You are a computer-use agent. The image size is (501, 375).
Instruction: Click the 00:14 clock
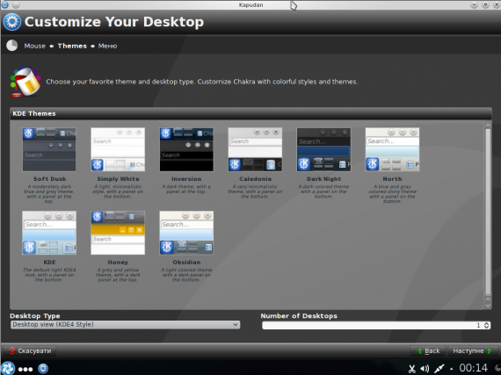pos(473,368)
